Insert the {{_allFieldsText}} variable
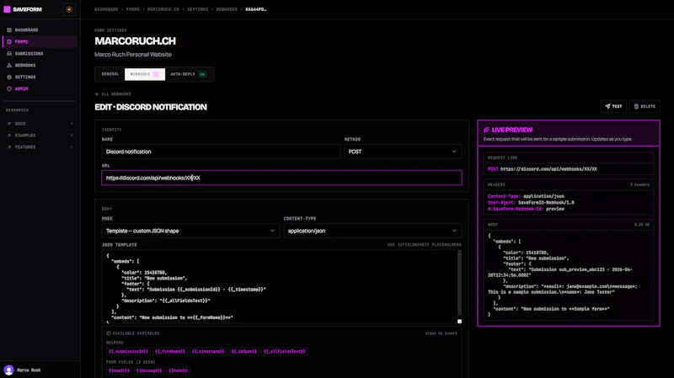The image size is (674, 378). click(285, 351)
